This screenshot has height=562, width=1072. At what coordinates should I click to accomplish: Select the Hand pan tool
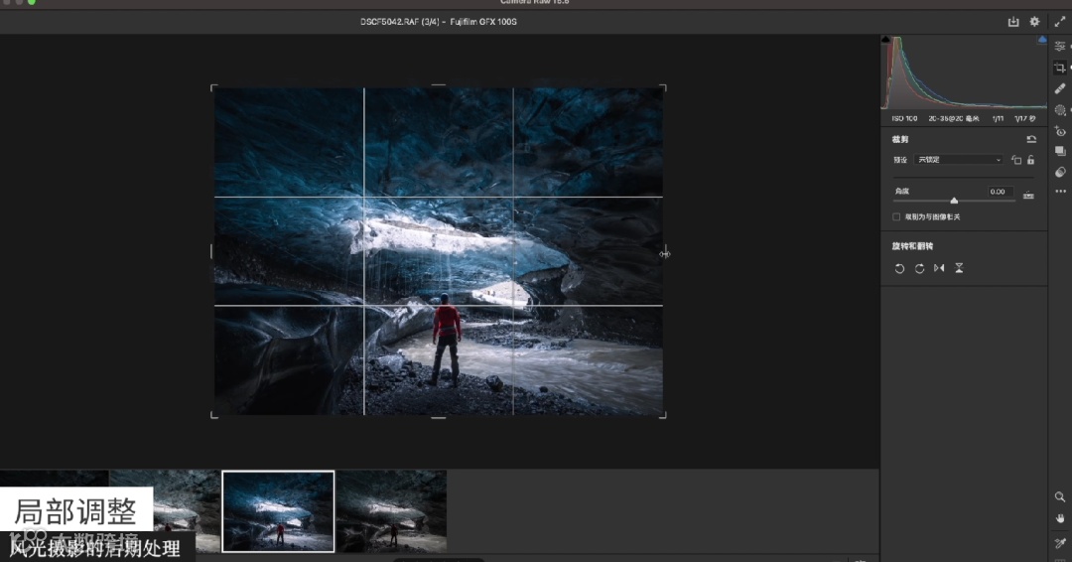[1060, 518]
